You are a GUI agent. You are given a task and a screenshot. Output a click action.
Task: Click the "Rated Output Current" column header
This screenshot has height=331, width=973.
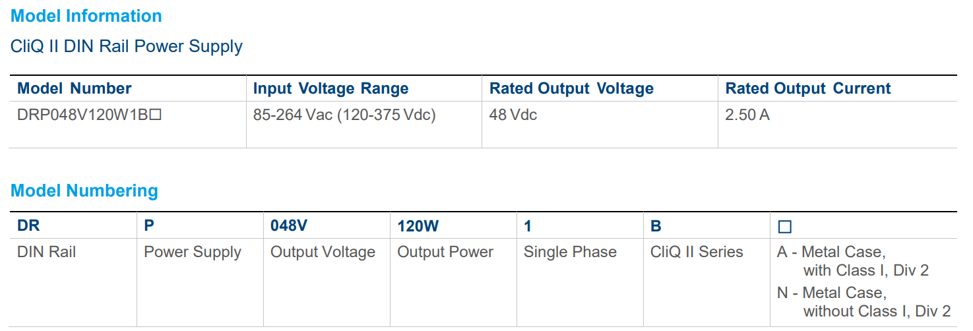click(x=808, y=88)
